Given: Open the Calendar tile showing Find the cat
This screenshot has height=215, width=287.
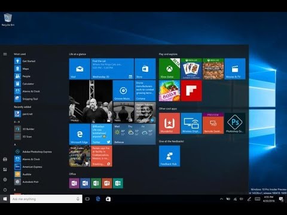Looking at the screenshot, I should pyautogui.click(x=112, y=69).
